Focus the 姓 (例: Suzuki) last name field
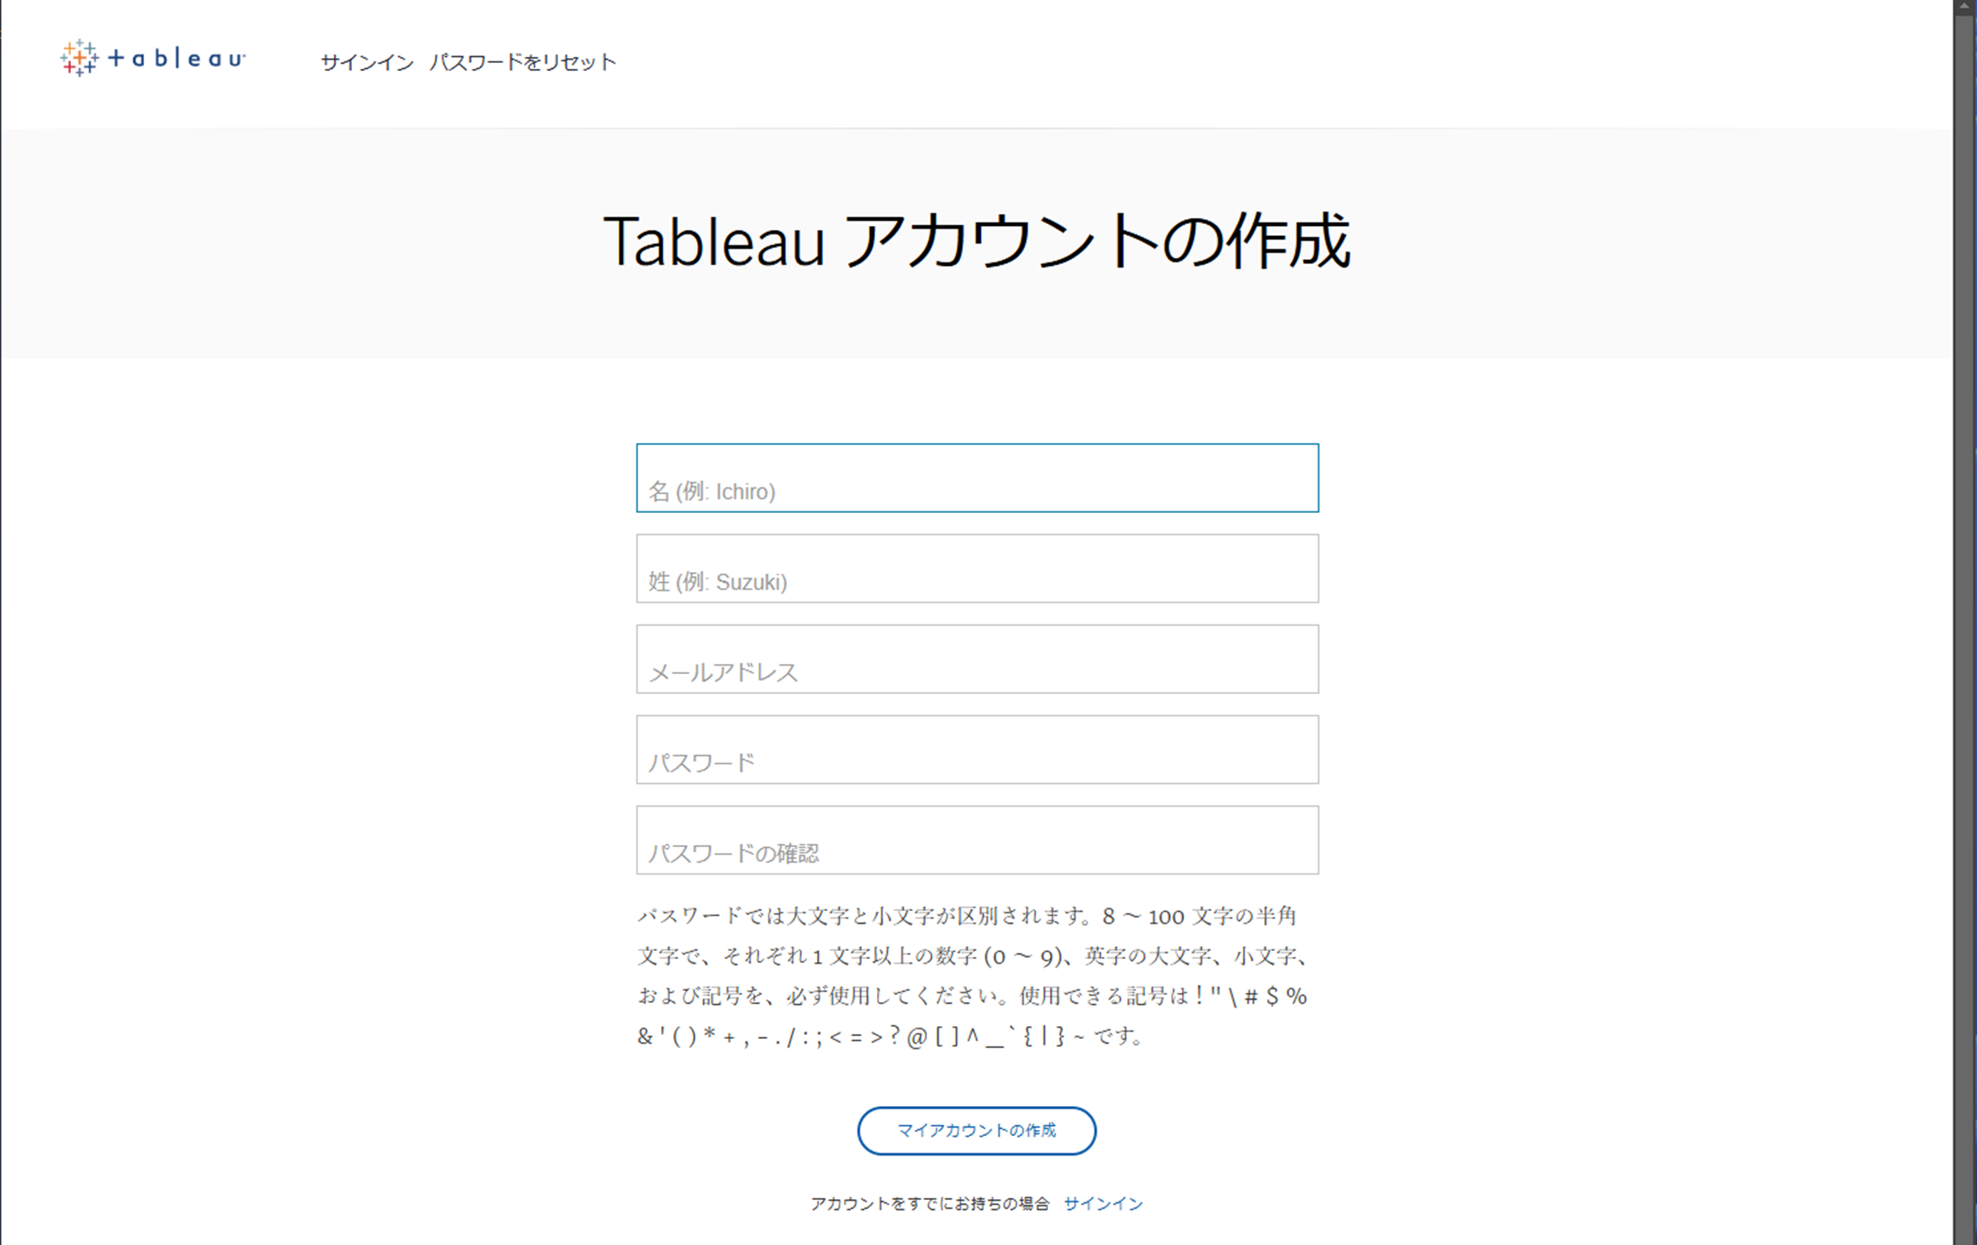 (x=977, y=568)
